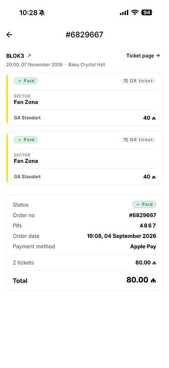The height and width of the screenshot is (368, 169).
Task: Tap the first ticket's GA Standart row
Action: (x=84, y=118)
